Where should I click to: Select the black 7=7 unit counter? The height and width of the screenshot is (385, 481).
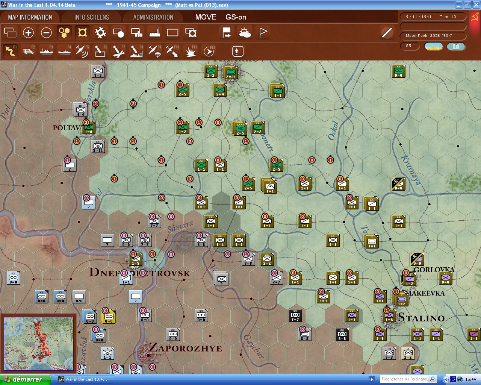[x=295, y=316]
